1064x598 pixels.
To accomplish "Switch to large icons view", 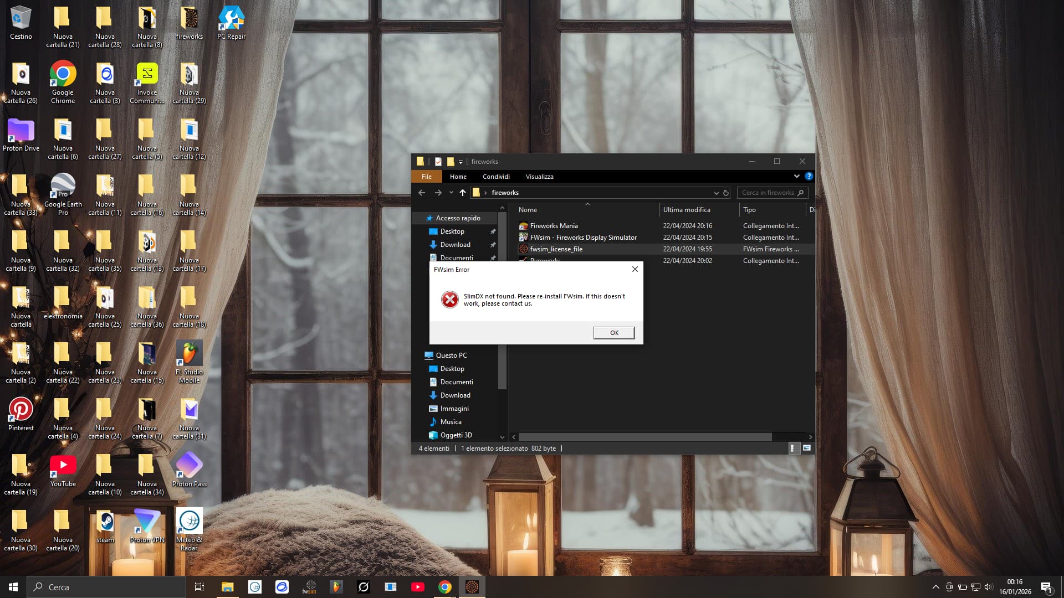I will pyautogui.click(x=807, y=448).
